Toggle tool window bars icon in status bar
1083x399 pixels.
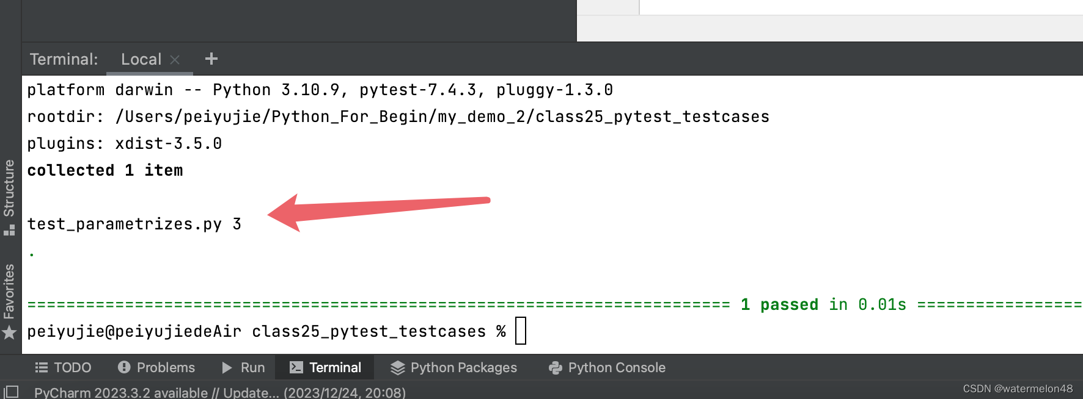click(x=12, y=392)
